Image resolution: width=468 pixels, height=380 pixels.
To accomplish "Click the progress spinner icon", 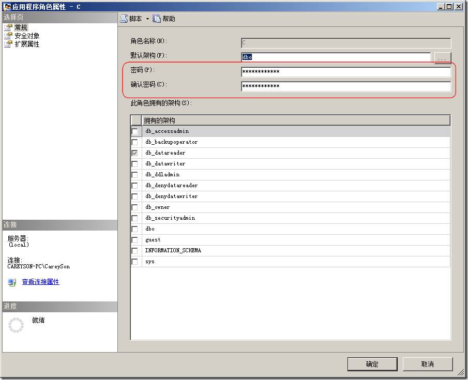I will pyautogui.click(x=16, y=325).
